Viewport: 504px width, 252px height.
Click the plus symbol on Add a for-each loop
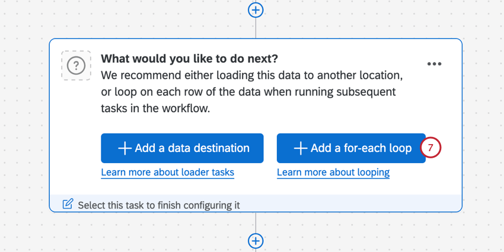[301, 148]
